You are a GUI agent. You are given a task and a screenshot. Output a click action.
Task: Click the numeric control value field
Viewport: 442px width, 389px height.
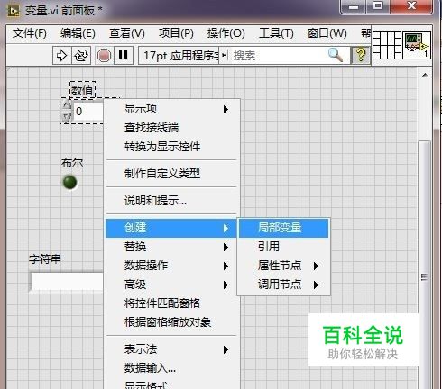coord(88,112)
